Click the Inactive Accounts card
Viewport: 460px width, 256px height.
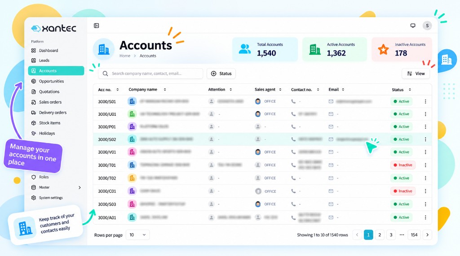402,49
